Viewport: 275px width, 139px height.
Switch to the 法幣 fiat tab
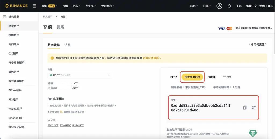67,45
